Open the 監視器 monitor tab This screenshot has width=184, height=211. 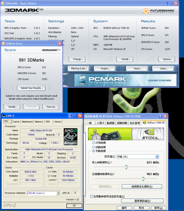tap(111, 123)
